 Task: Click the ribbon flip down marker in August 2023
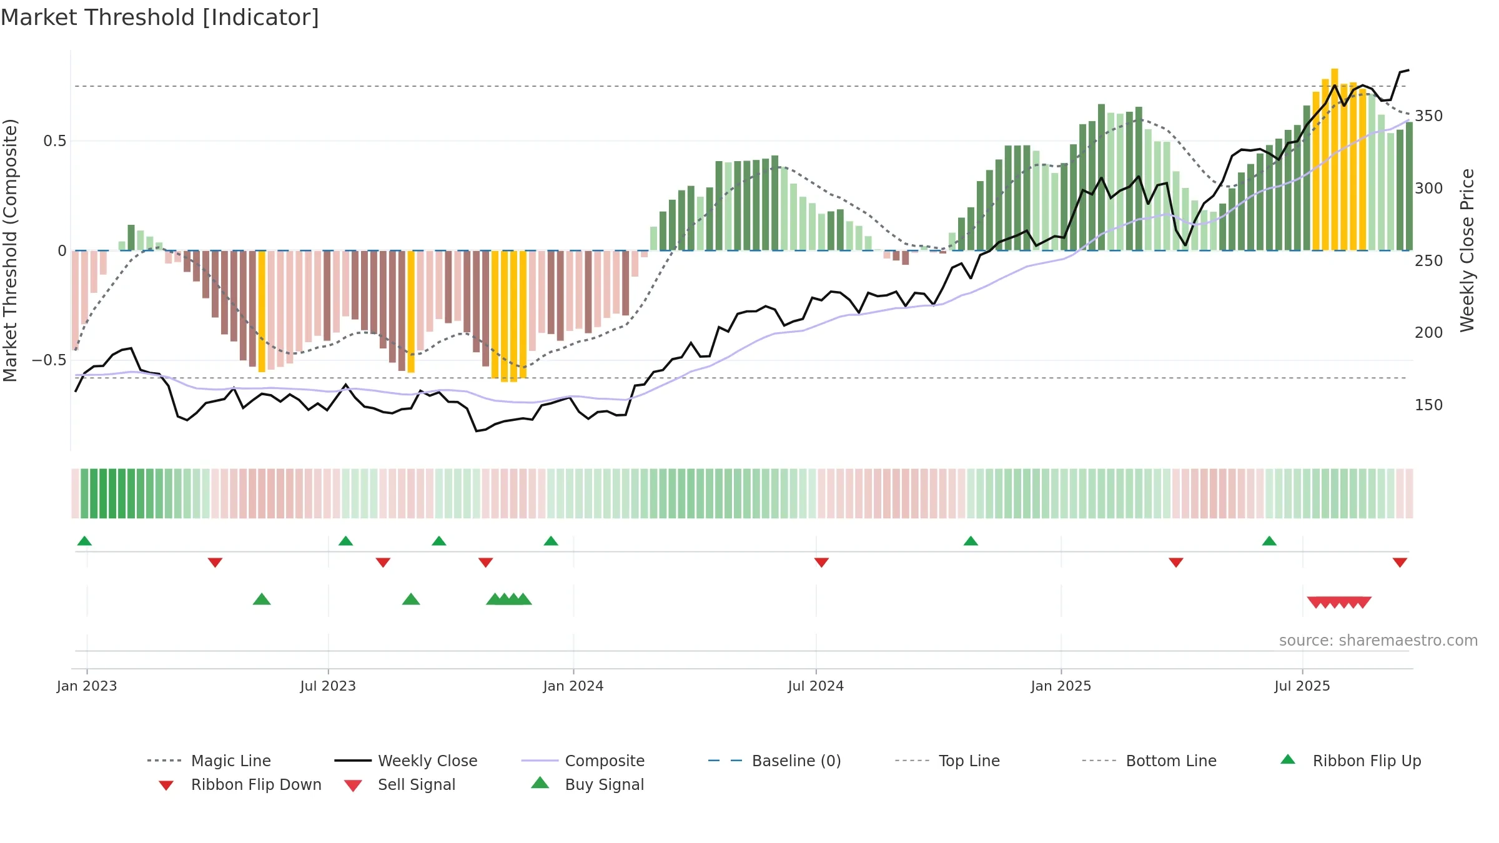pos(383,563)
